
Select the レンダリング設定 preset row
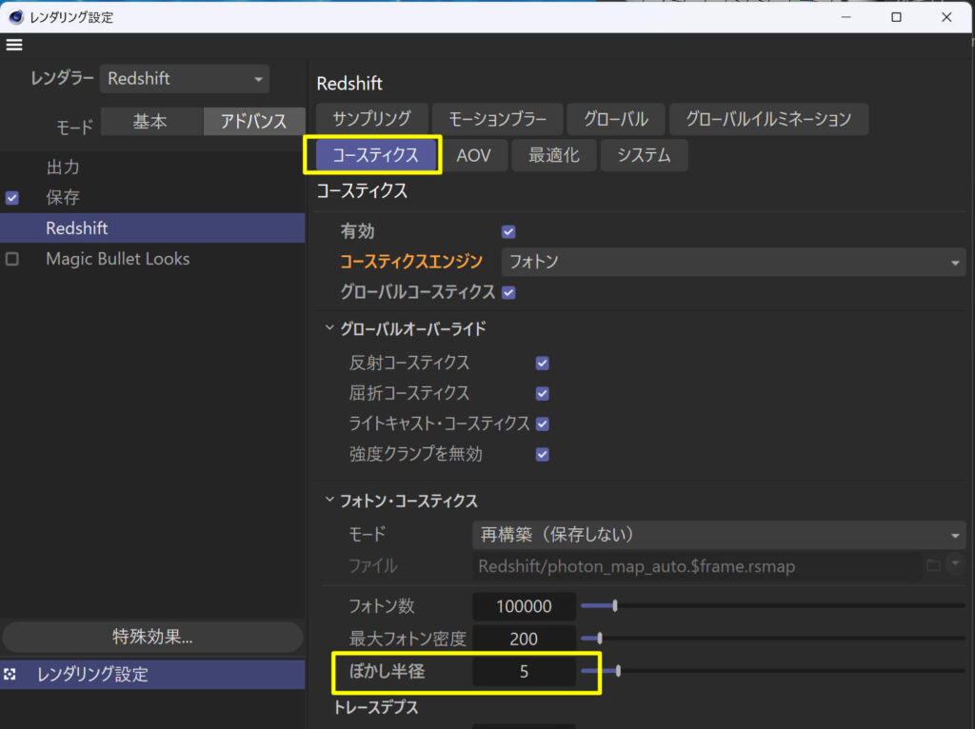coord(152,675)
